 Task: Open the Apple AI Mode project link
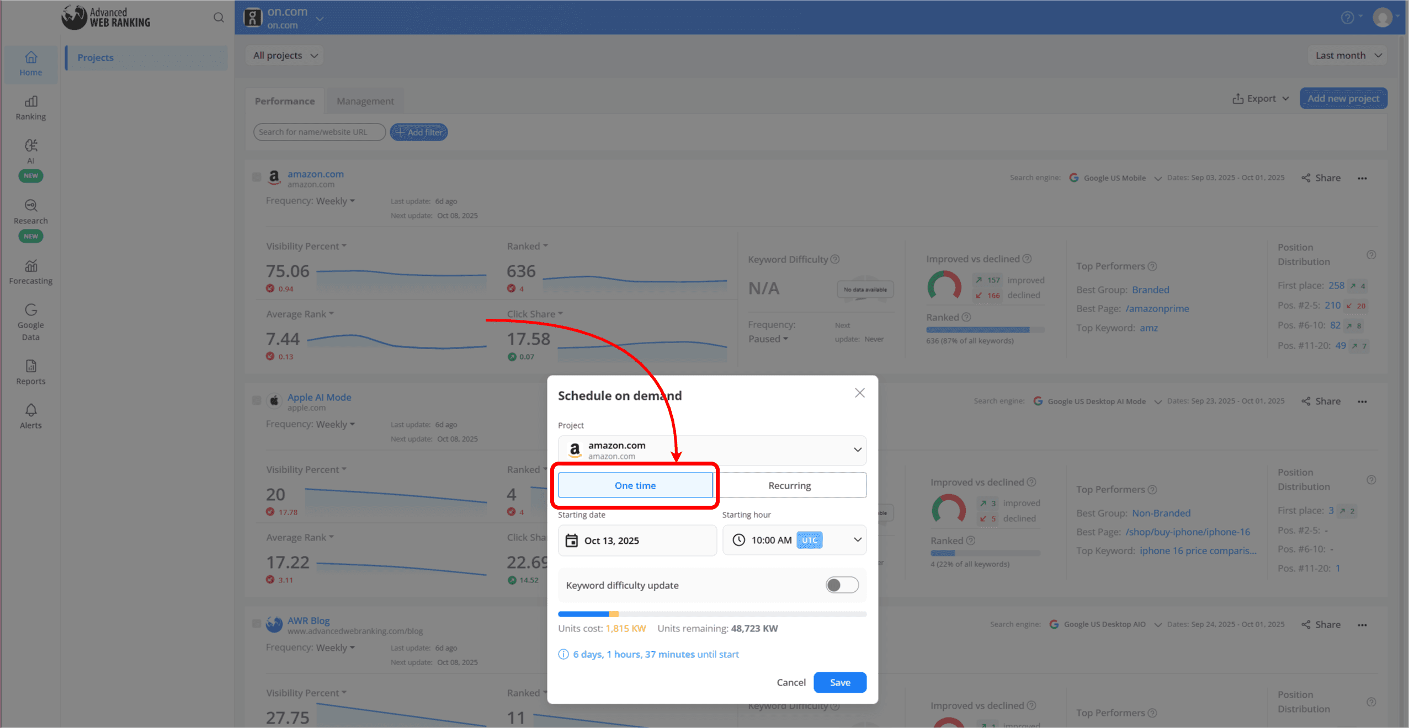pos(319,397)
